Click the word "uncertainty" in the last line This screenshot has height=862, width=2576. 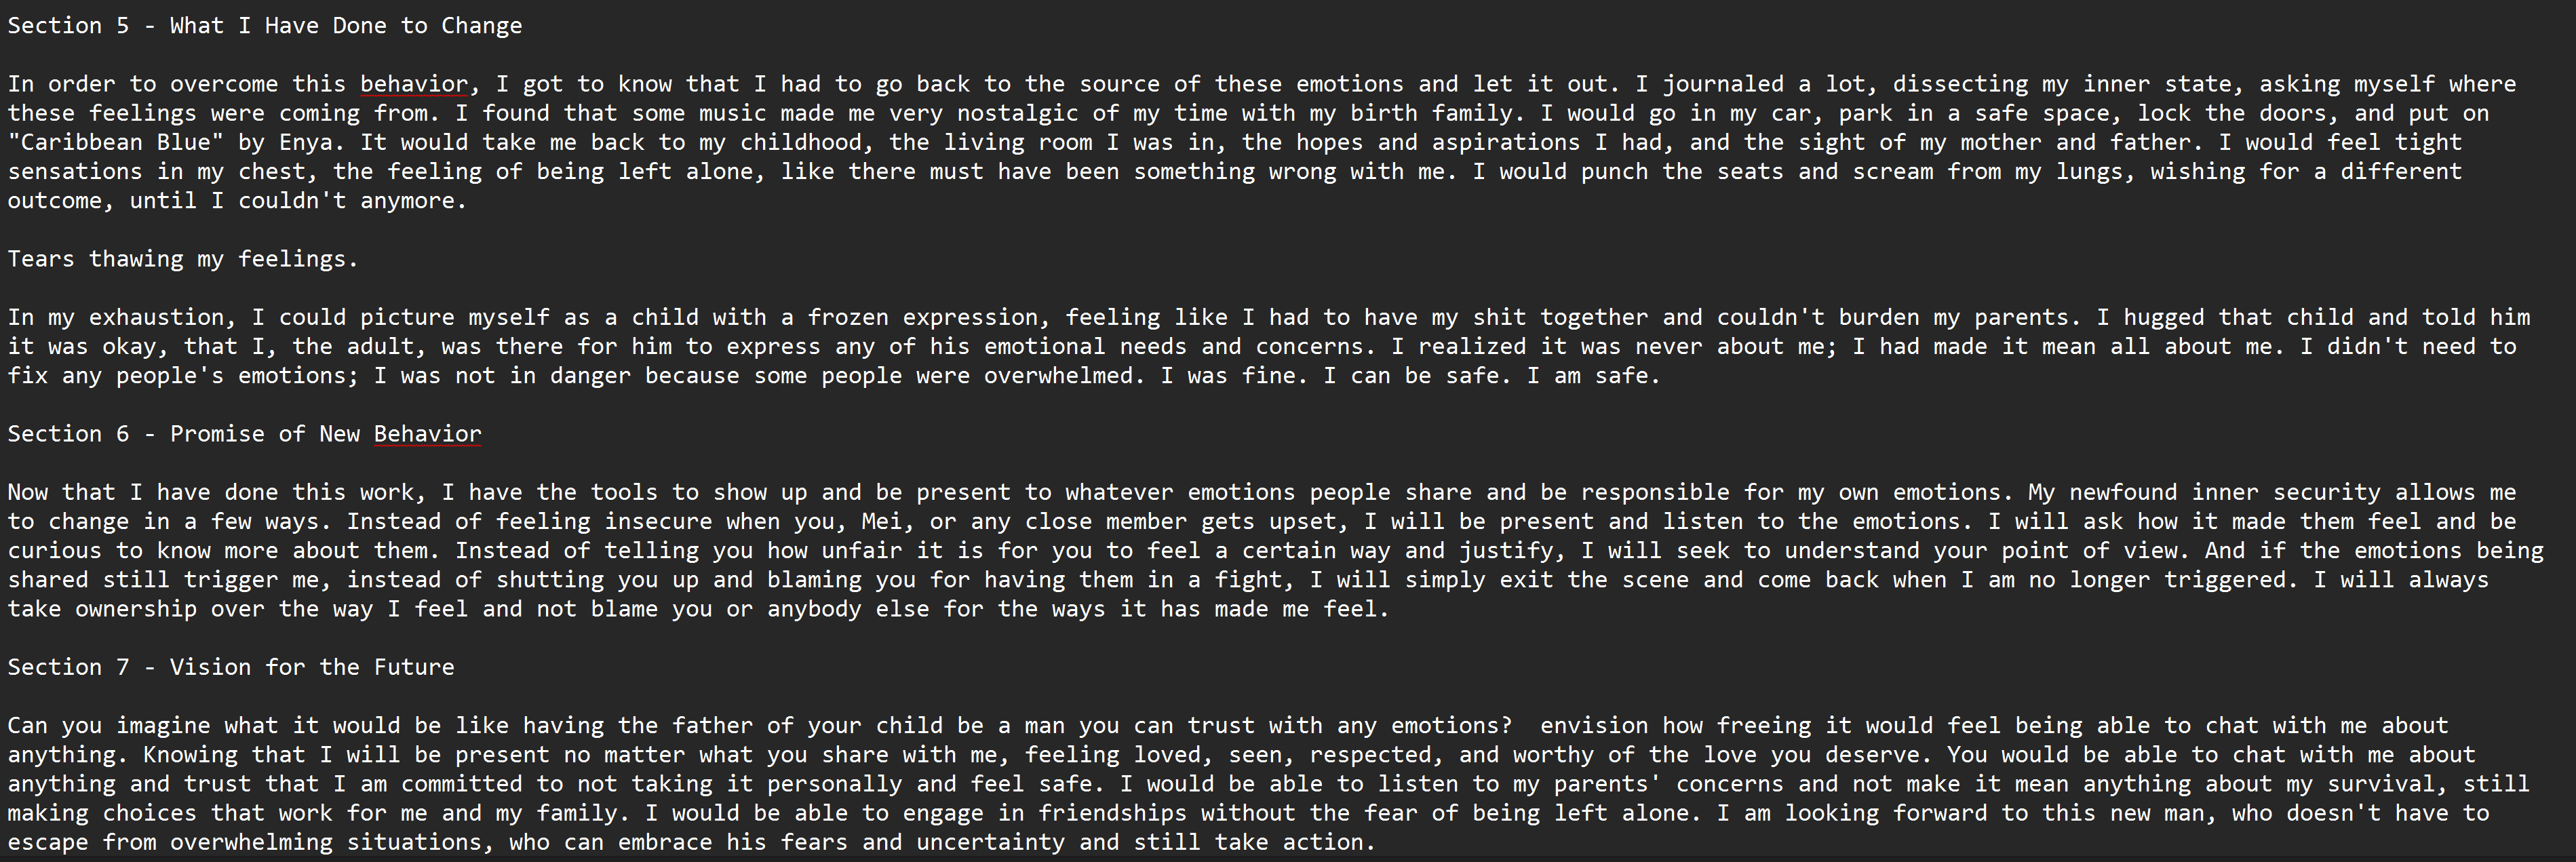(990, 842)
